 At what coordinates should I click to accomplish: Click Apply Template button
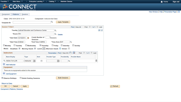[63, 22]
